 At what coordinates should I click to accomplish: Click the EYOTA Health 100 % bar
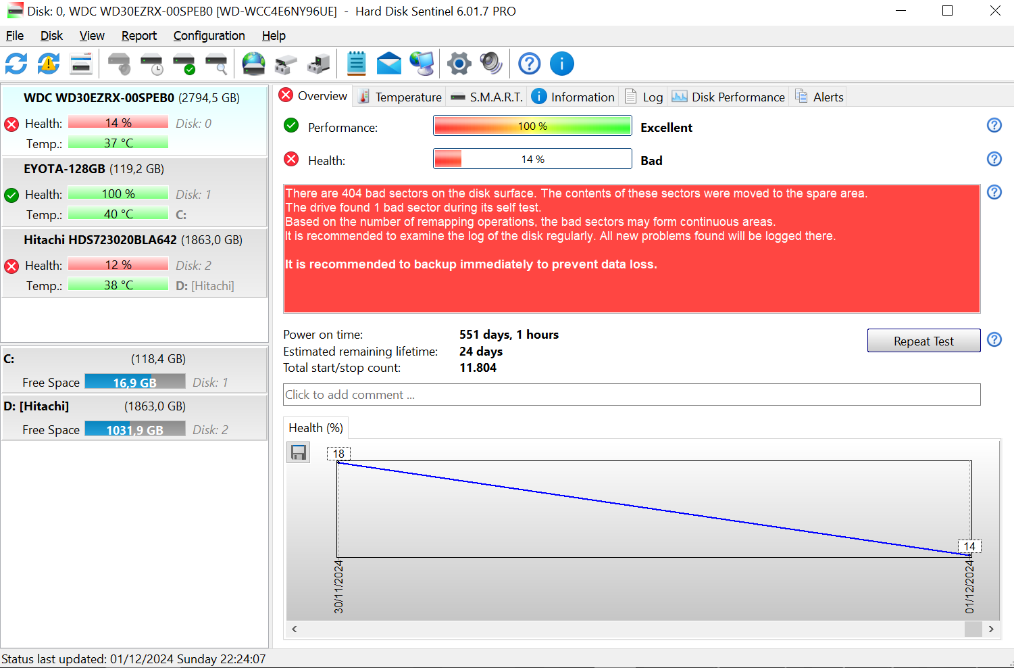coord(118,193)
